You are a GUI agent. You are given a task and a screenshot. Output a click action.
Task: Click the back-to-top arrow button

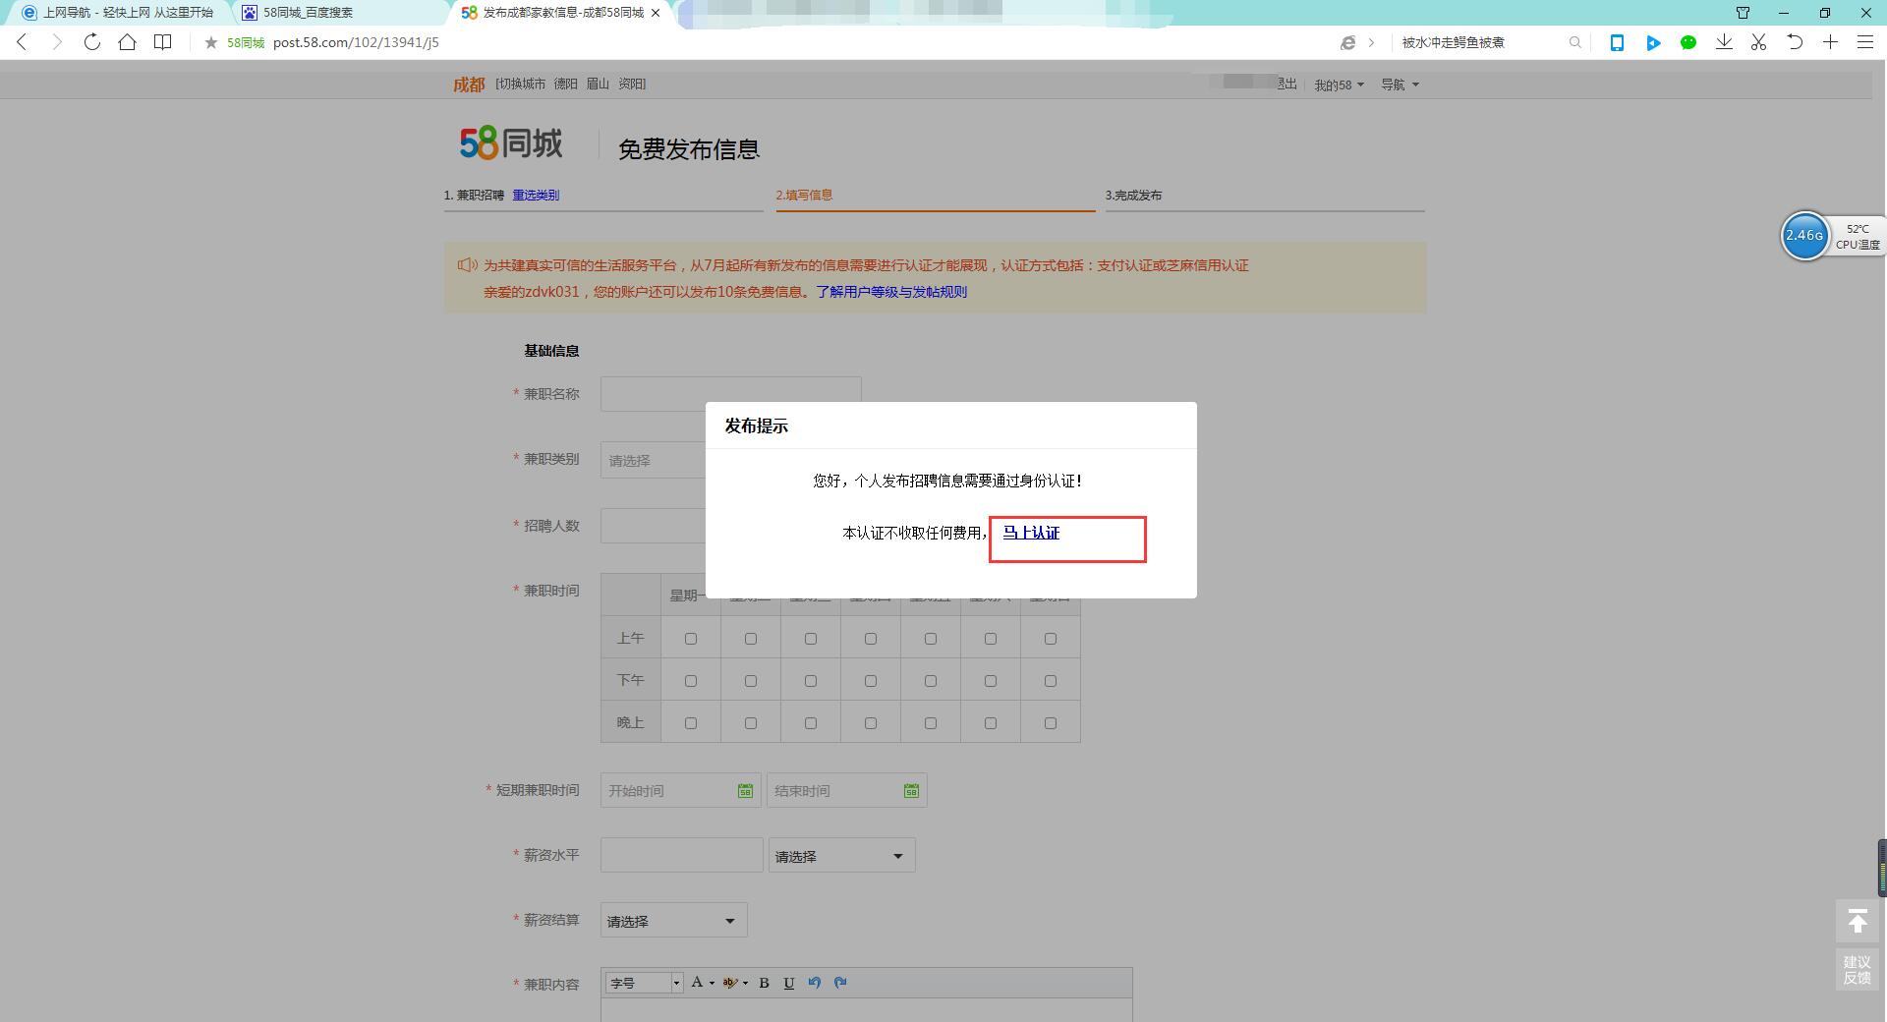tap(1857, 922)
